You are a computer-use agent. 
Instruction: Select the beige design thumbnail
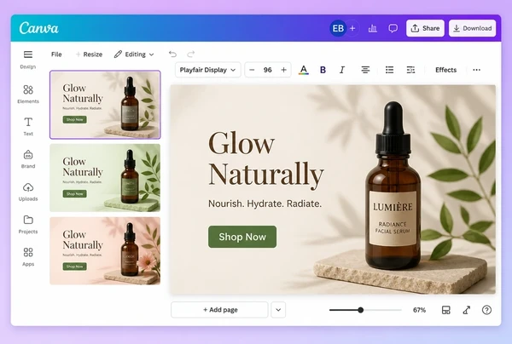click(x=105, y=105)
